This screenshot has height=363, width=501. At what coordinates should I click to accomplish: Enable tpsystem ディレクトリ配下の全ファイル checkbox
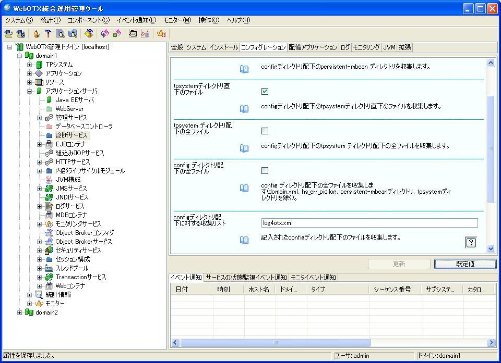(x=265, y=131)
